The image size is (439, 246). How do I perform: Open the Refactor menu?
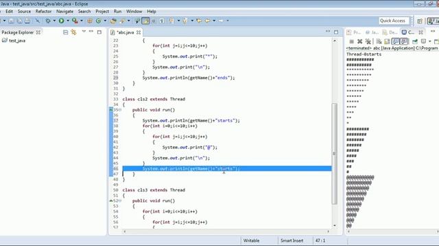(x=43, y=12)
